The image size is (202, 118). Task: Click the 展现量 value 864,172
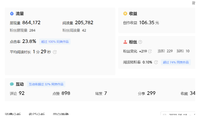[31, 23]
